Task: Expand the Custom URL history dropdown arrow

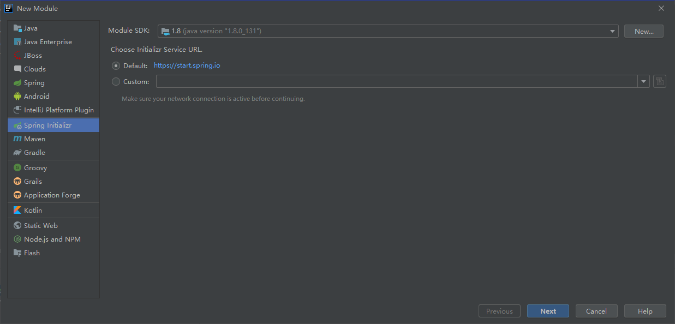Action: pos(644,82)
